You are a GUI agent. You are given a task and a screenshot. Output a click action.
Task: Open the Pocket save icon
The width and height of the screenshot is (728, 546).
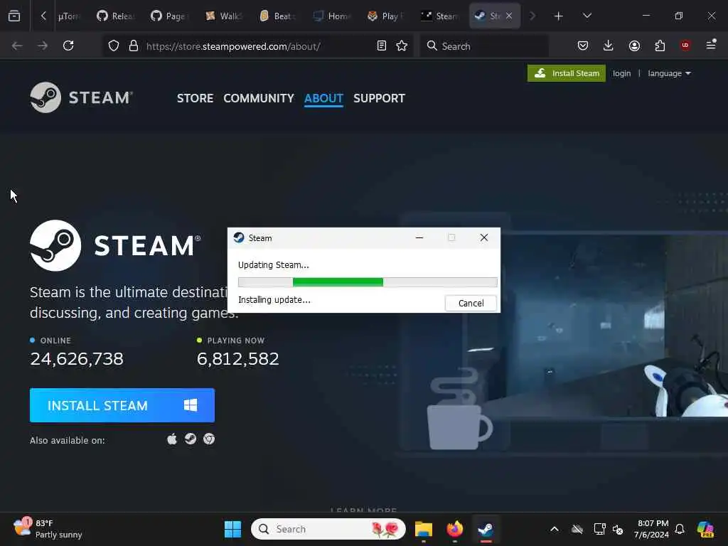[583, 45]
